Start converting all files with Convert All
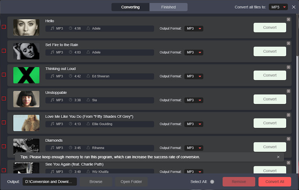This screenshot has height=190, width=299. tap(275, 182)
